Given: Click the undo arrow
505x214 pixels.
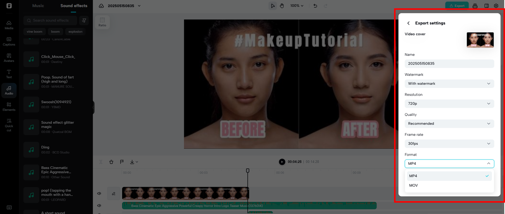Looking at the screenshot, I should point(315,6).
